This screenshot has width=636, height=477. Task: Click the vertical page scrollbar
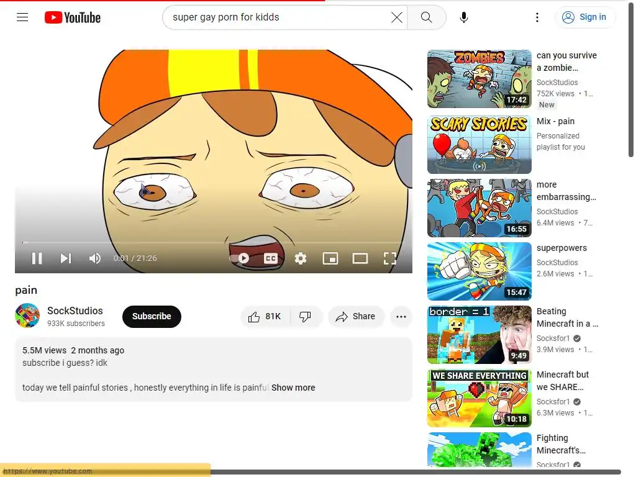pos(631,80)
